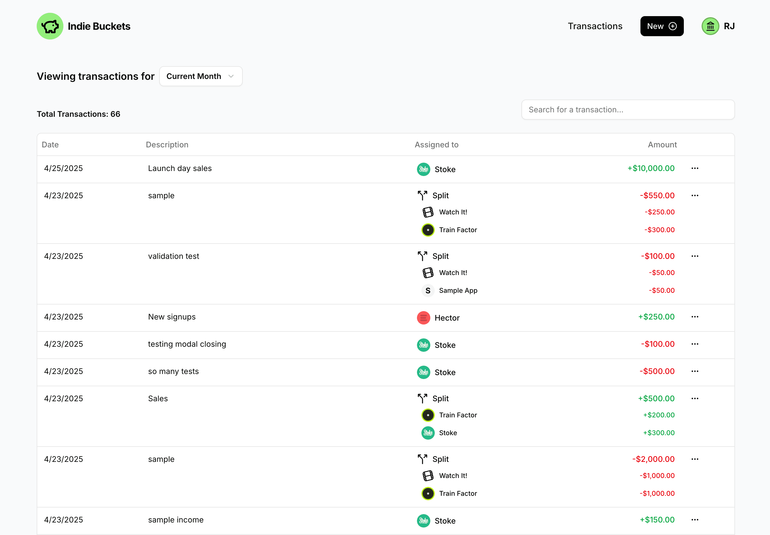Screen dimensions: 770x535
Task: Click the green +$10,000.00 amount
Action: [x=650, y=168]
